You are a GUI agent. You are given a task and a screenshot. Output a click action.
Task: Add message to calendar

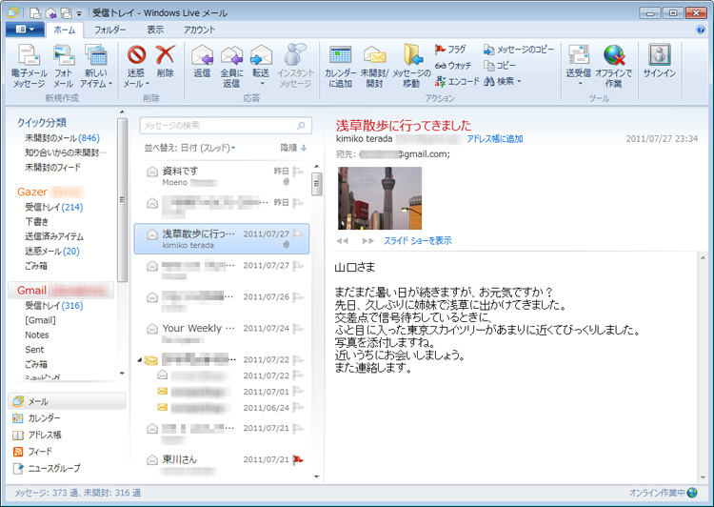coord(340,66)
